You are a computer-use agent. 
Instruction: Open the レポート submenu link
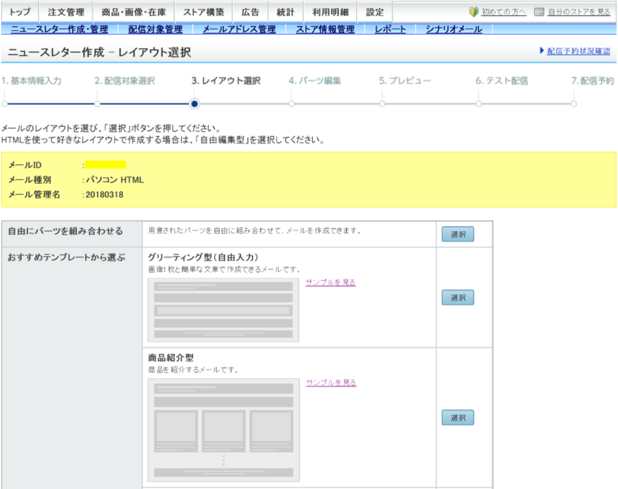pyautogui.click(x=390, y=29)
